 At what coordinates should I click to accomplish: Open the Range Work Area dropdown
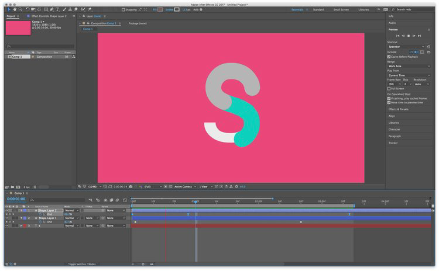coord(409,66)
